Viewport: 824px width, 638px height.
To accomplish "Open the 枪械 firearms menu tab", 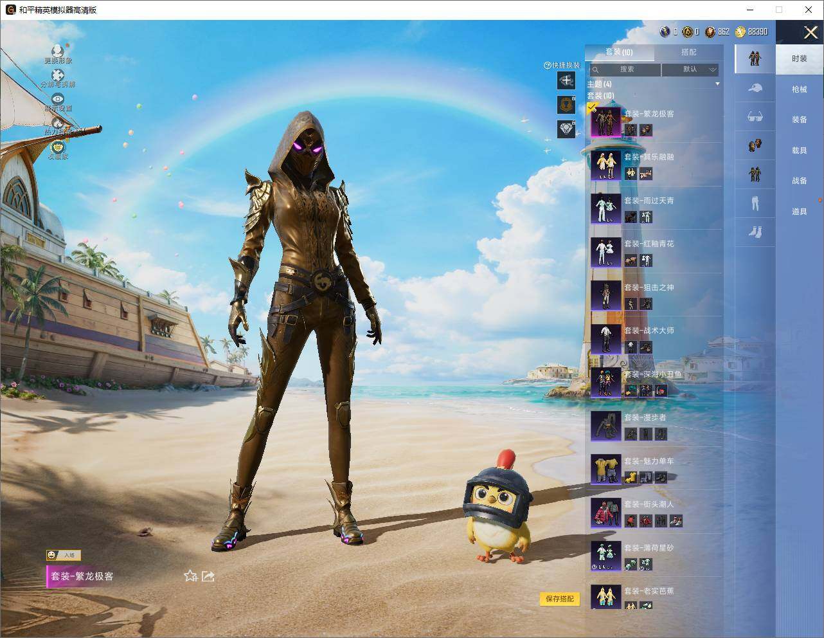I will coord(799,89).
